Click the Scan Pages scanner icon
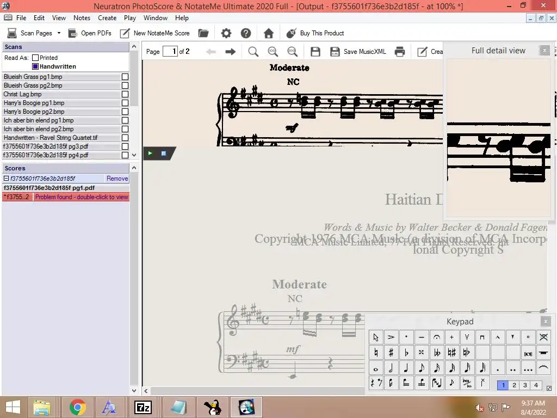This screenshot has height=418, width=557. [x=12, y=33]
